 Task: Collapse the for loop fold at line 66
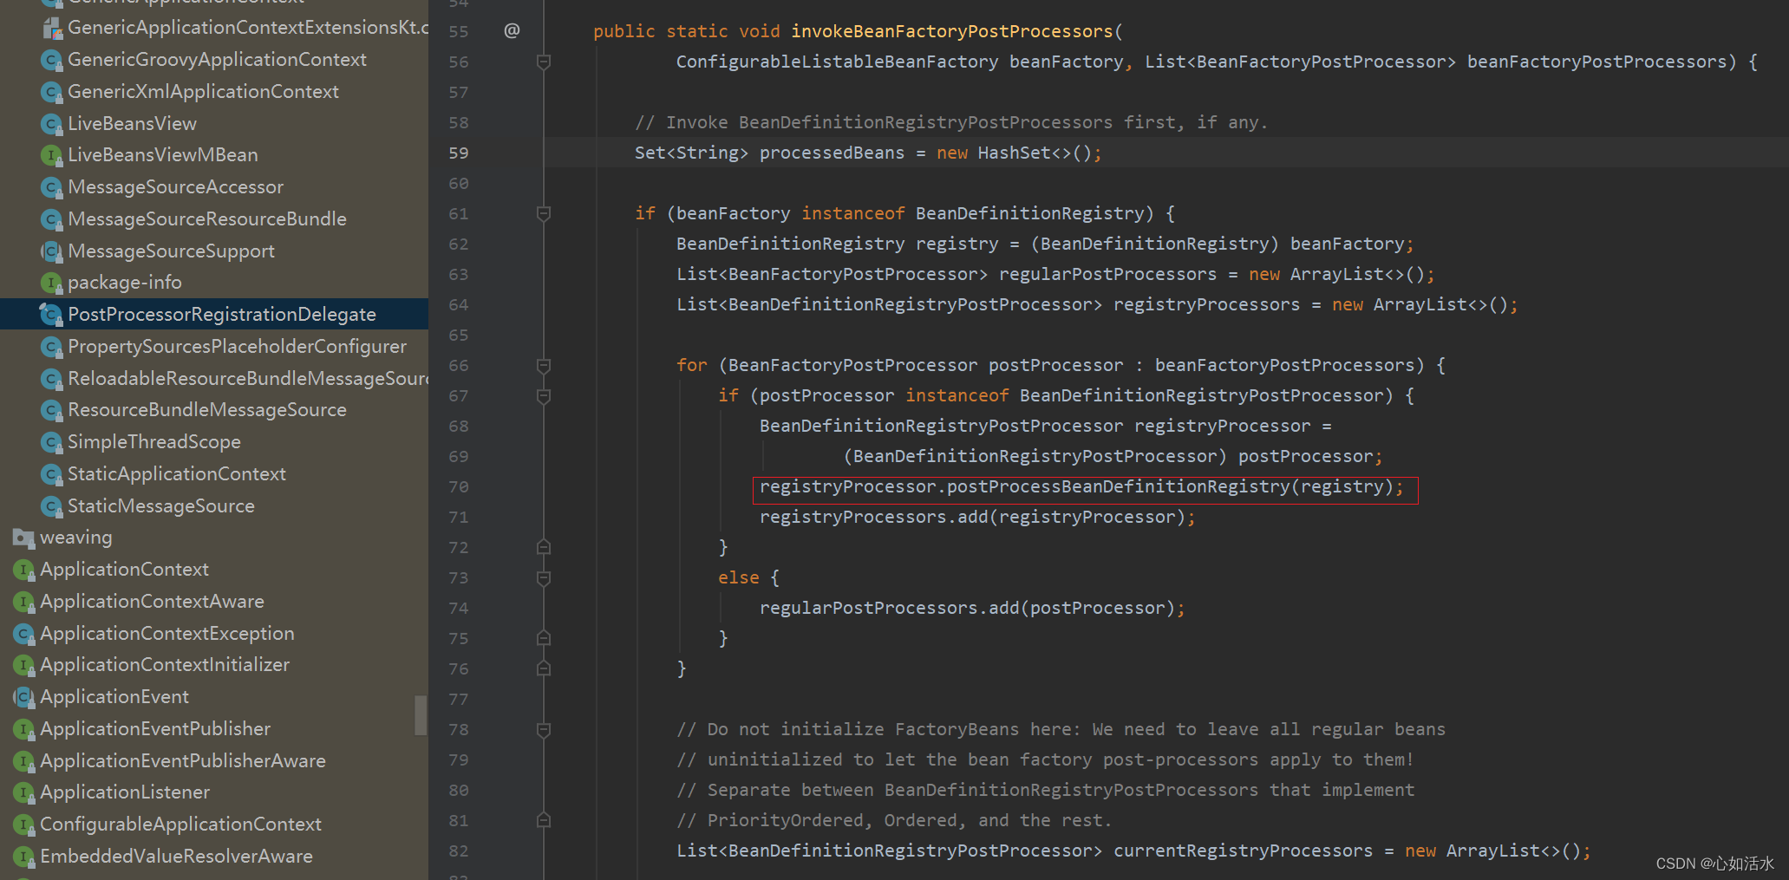tap(544, 365)
